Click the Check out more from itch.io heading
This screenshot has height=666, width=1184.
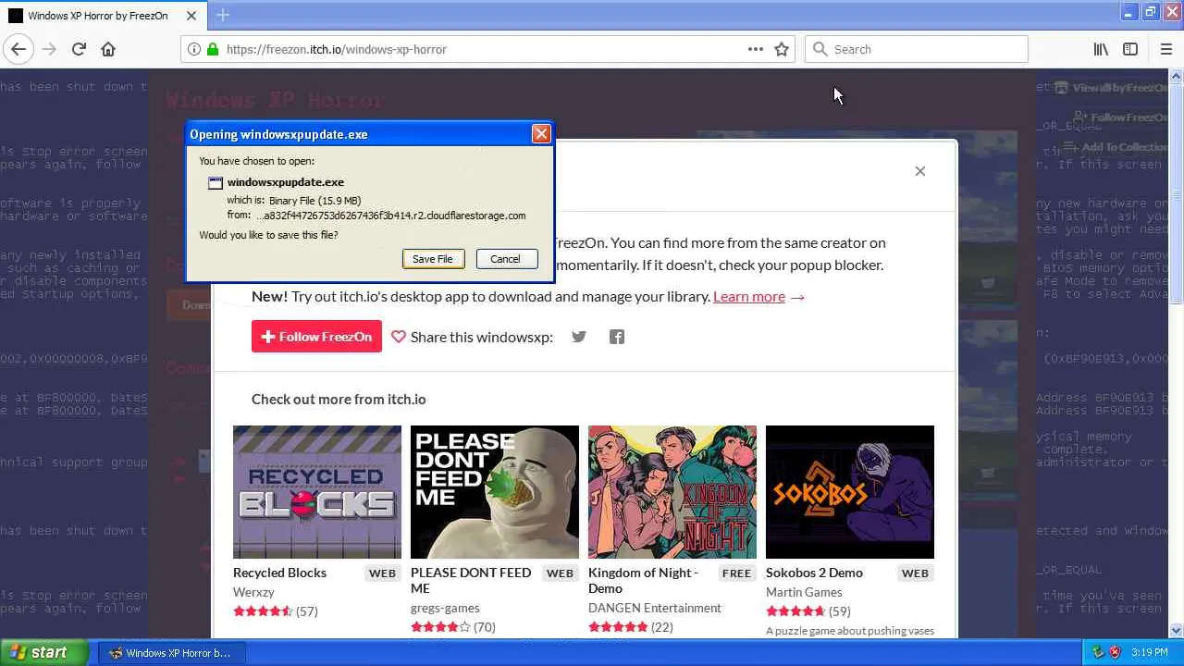tap(339, 400)
